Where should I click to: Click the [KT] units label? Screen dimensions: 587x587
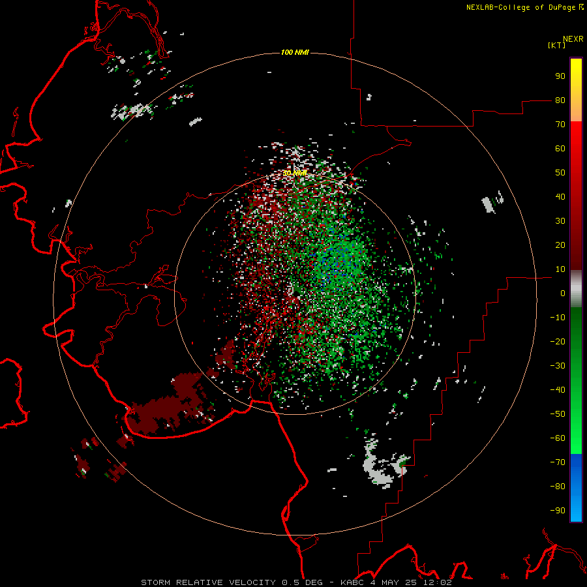pyautogui.click(x=557, y=45)
